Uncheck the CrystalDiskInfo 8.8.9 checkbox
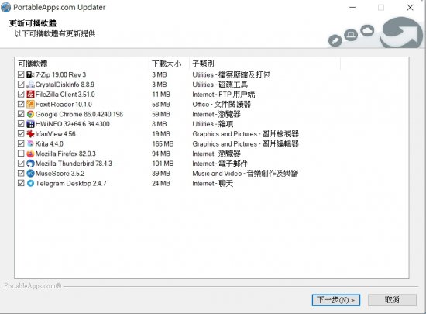Image resolution: width=426 pixels, height=314 pixels. point(21,85)
